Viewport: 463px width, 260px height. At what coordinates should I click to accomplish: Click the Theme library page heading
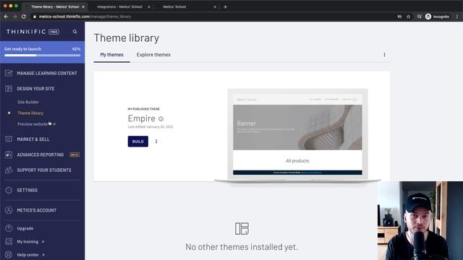(127, 38)
